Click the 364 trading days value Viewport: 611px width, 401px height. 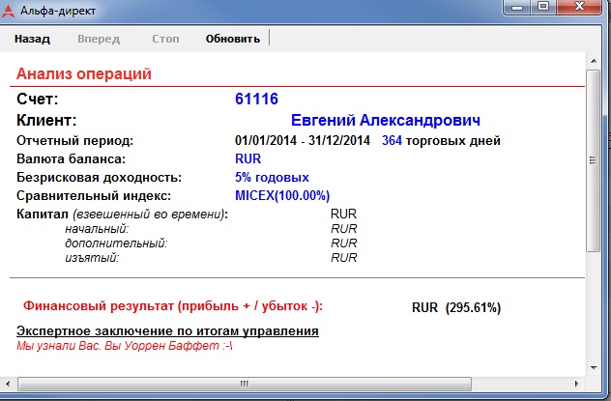[392, 140]
